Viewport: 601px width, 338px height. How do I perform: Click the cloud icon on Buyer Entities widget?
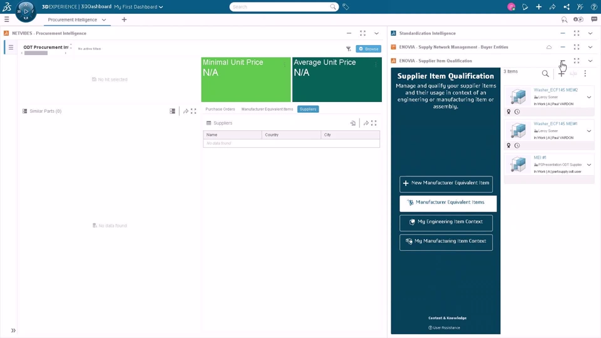point(549,47)
